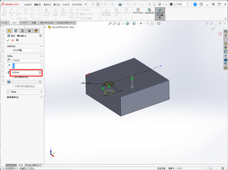
Task: Open the ファイル(F) menu
Action: [x=28, y=5]
